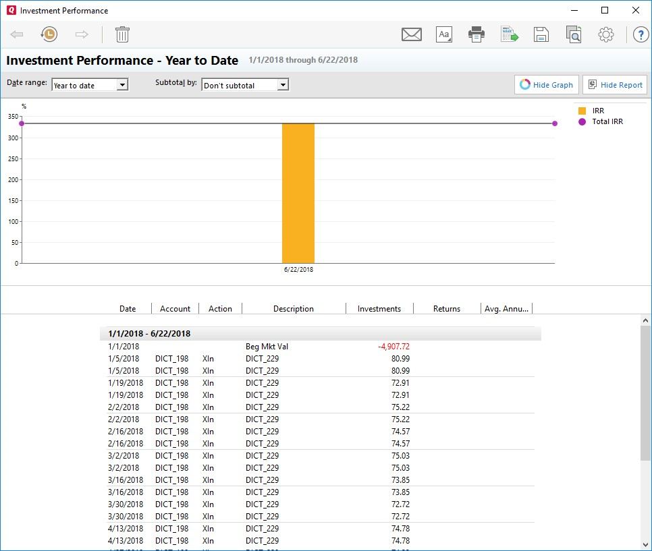Click the envelope email report icon
This screenshot has width=652, height=551.
(411, 34)
